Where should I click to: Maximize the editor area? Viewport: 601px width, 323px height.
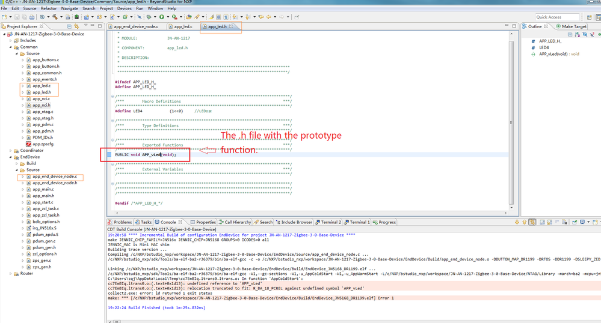pyautogui.click(x=514, y=26)
